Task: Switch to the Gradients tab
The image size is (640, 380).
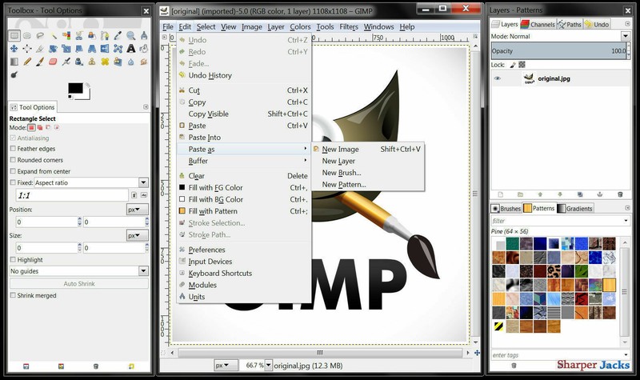Action: [575, 209]
